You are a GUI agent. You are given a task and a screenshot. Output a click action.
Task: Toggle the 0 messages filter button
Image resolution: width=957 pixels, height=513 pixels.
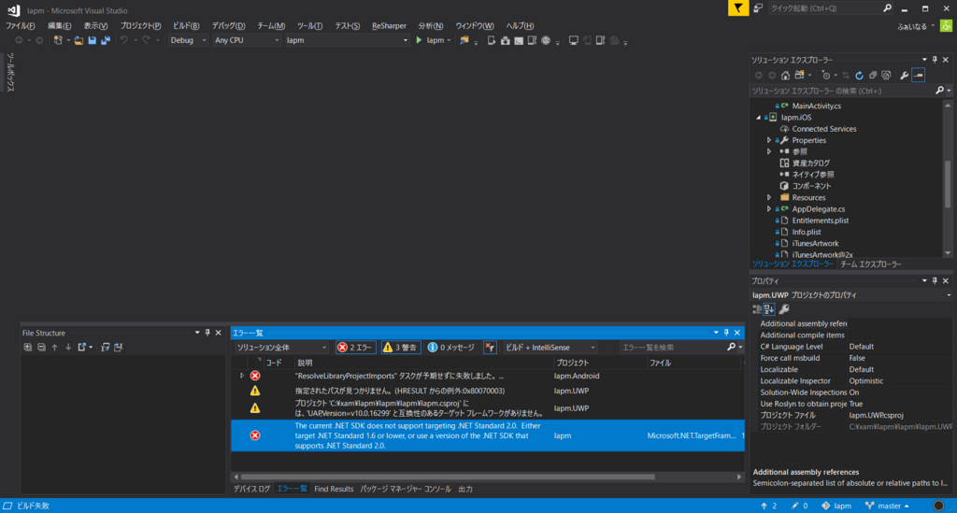coord(451,347)
